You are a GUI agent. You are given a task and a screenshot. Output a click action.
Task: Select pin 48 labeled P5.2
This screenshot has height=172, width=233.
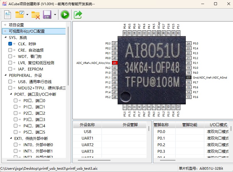click(x=115, y=97)
